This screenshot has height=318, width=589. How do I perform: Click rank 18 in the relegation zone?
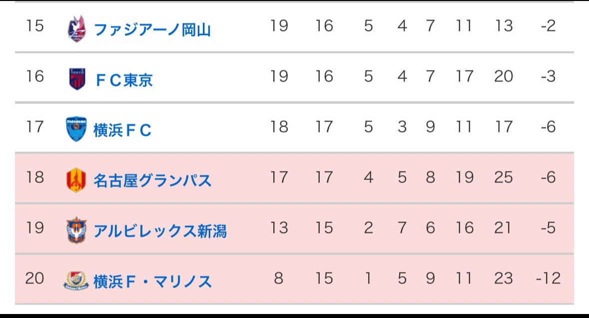pos(34,177)
